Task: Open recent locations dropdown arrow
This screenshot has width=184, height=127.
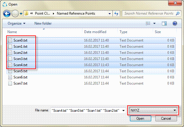Action: [x=21, y=14]
